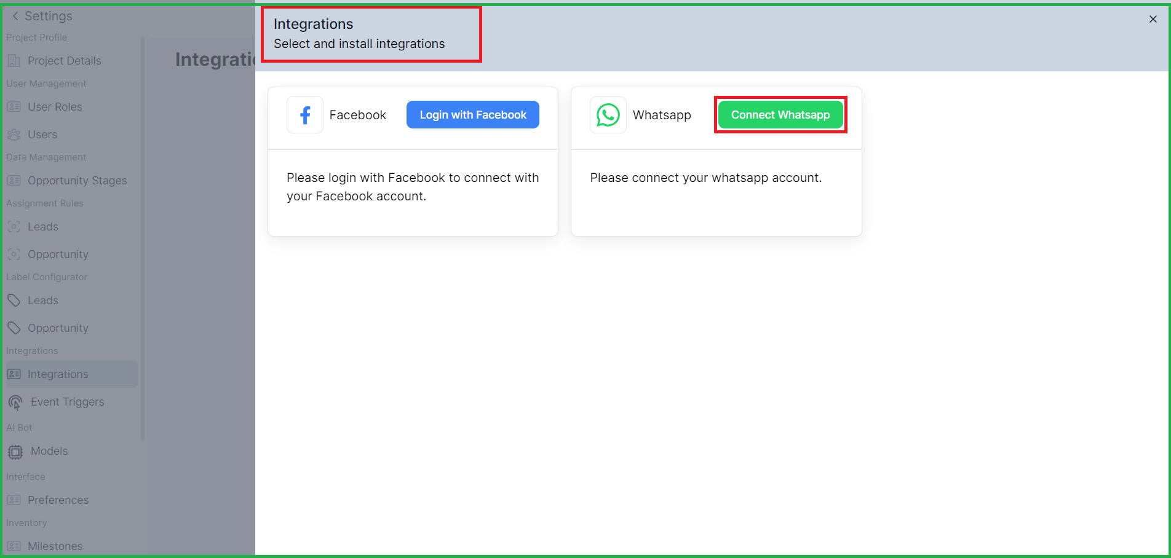Viewport: 1171px width, 558px height.
Task: Click 'Select and install integrations' subtitle
Action: [x=359, y=44]
